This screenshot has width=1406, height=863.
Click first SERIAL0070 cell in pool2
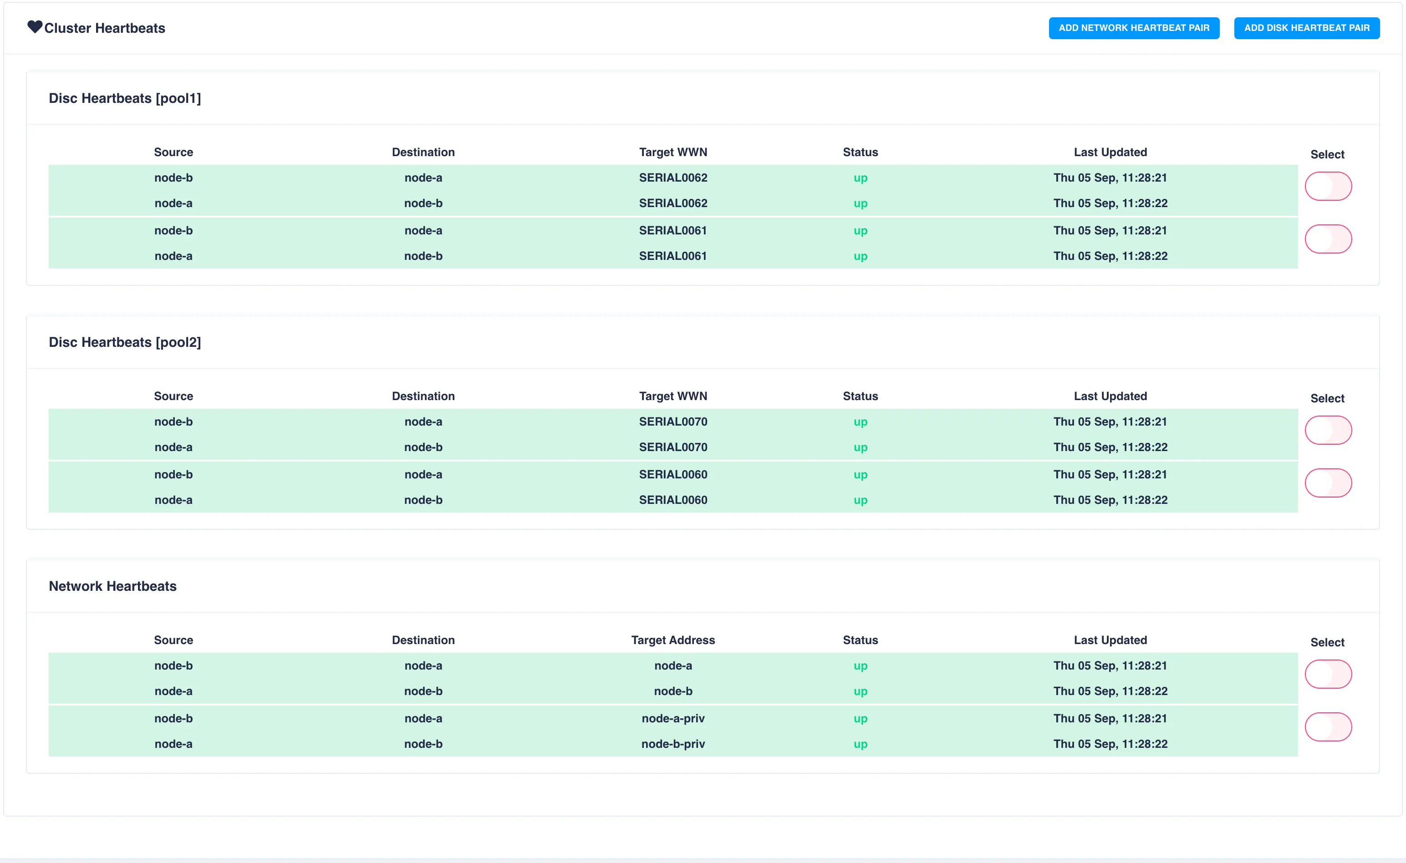click(x=673, y=421)
